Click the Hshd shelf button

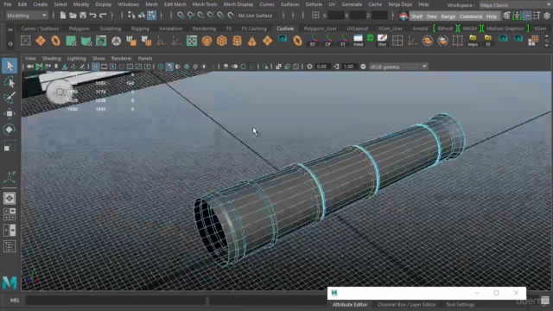coord(358,41)
